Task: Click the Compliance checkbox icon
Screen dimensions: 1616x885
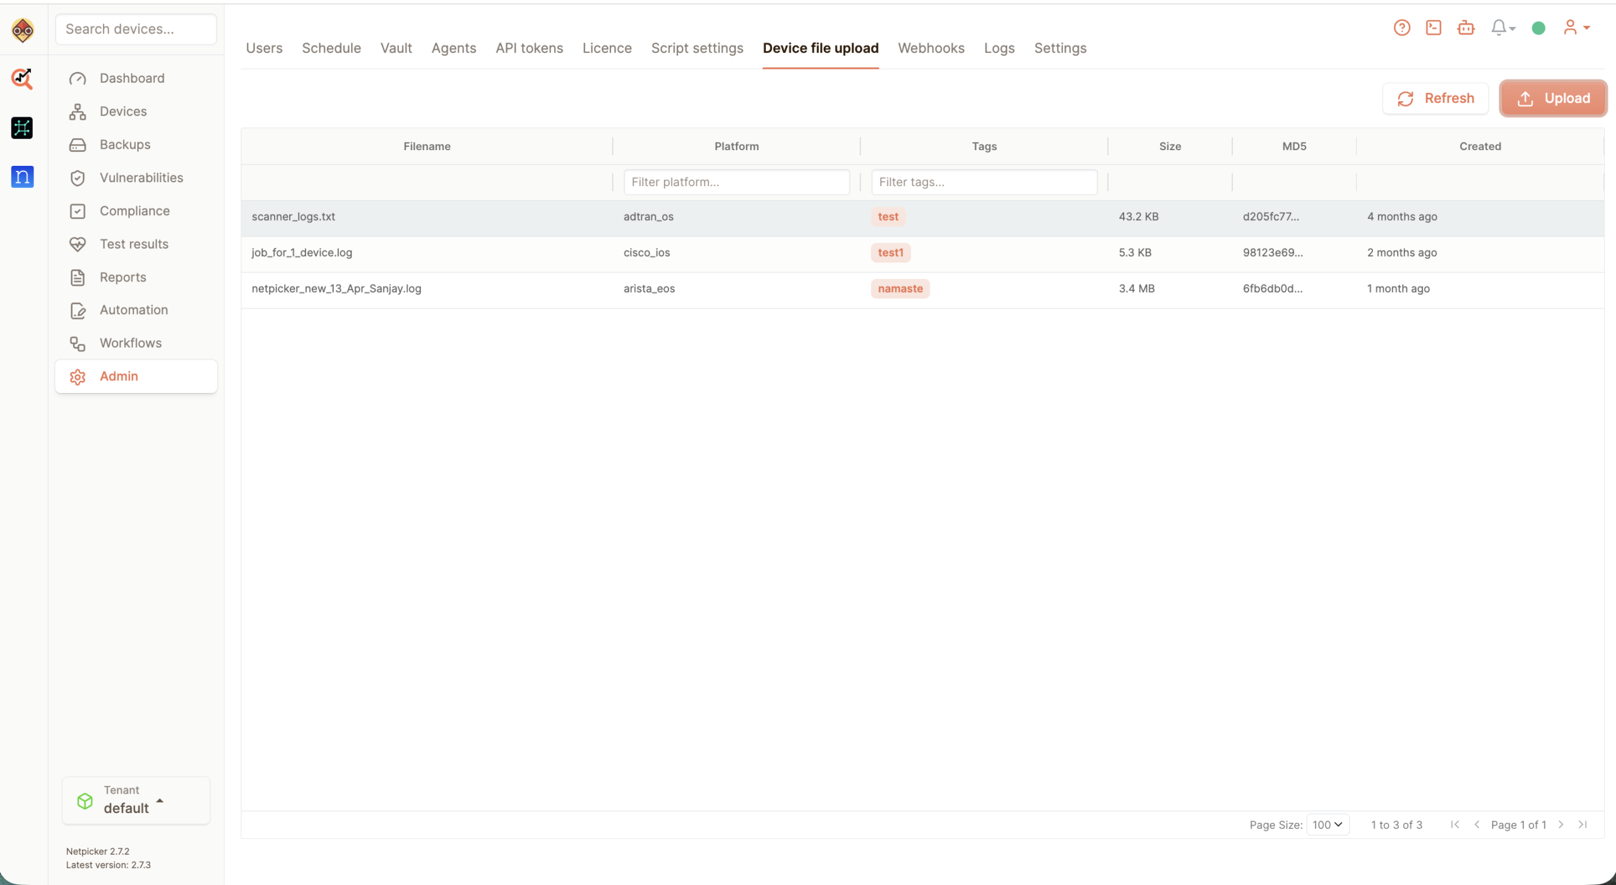Action: point(78,211)
